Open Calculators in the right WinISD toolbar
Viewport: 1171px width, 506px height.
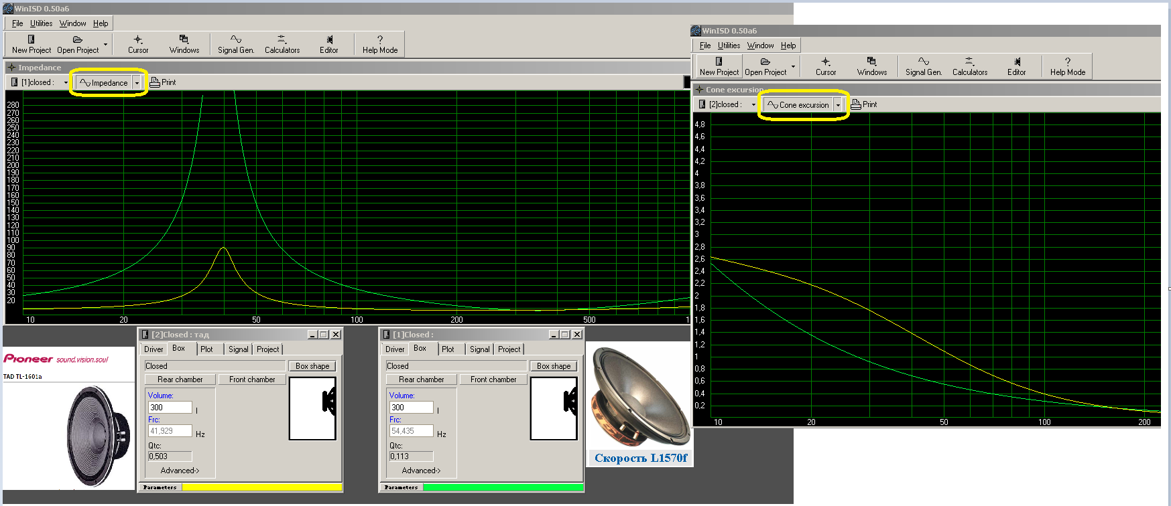(969, 66)
